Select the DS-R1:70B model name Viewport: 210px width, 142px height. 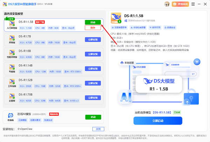(26, 94)
